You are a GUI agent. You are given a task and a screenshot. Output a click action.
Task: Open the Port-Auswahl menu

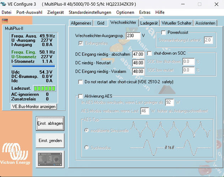click(29, 12)
